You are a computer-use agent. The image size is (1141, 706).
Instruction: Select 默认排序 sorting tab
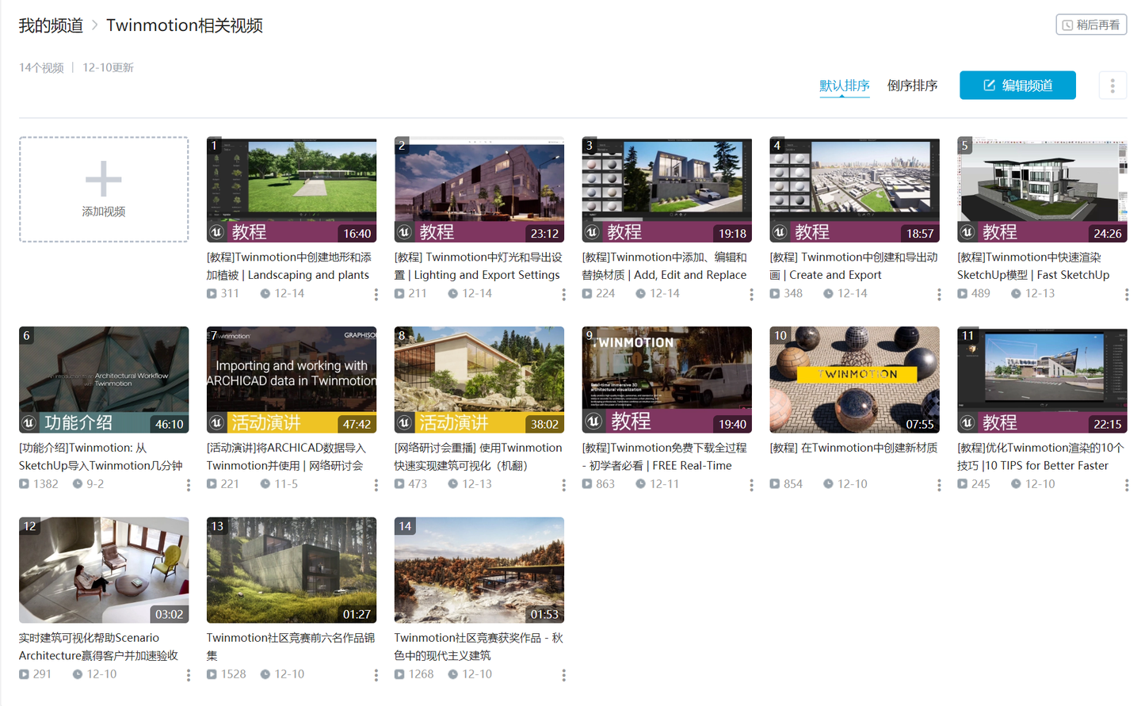coord(845,86)
